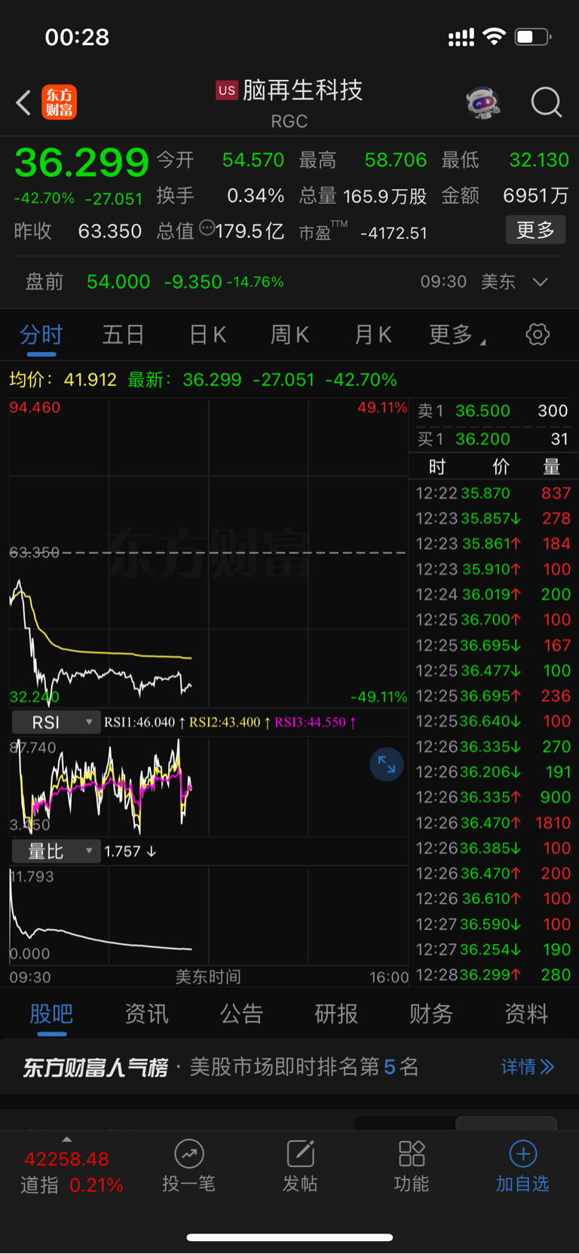The height and width of the screenshot is (1254, 579).
Task: Tap the 金额 6951万 value
Action: [x=536, y=196]
